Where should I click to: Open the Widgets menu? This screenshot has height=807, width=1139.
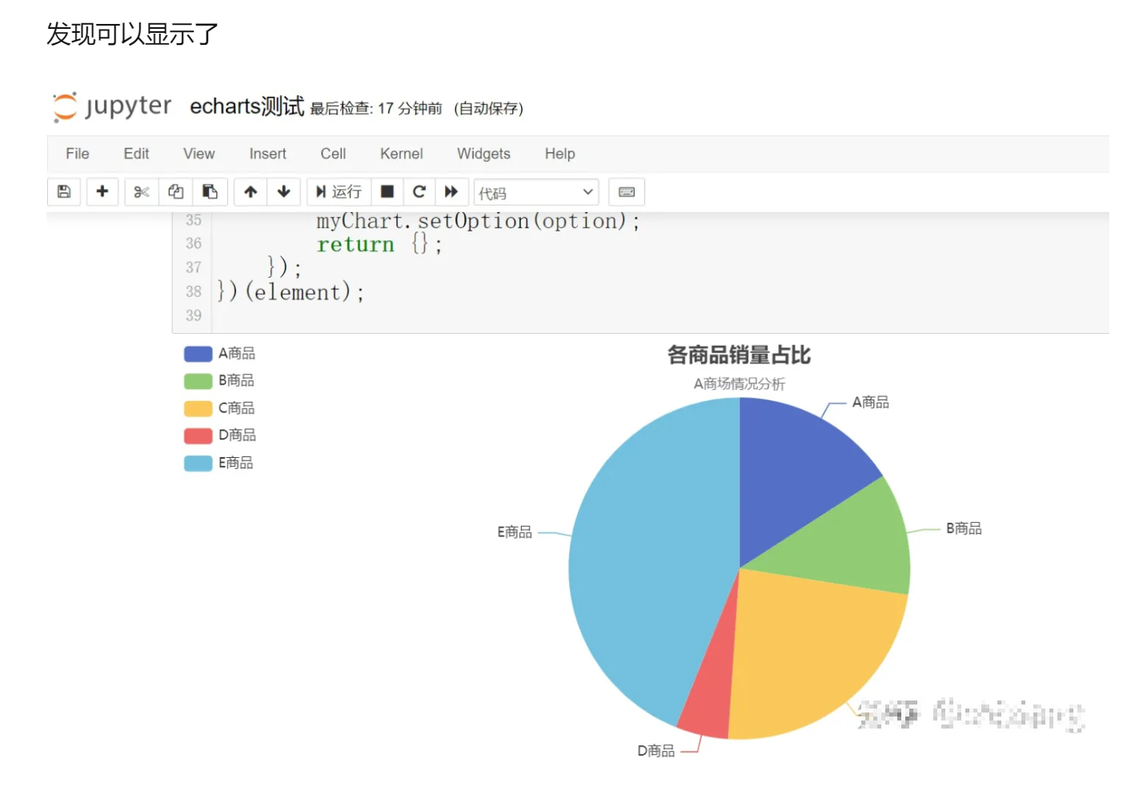pos(483,154)
